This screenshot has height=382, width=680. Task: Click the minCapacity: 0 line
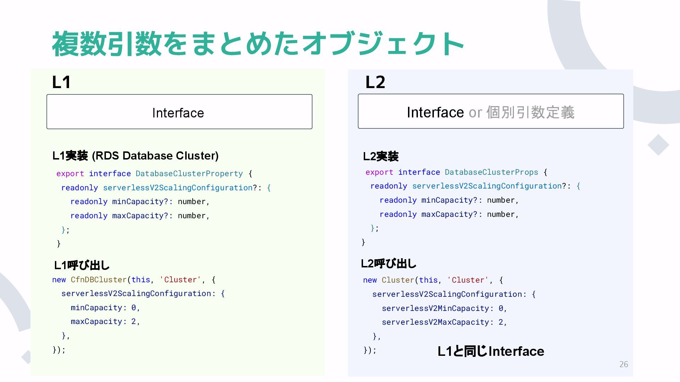click(105, 308)
